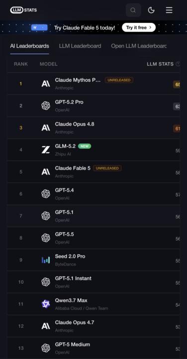The image size is (187, 359).
Task: Select AI Leaderboards tab
Action: click(x=29, y=46)
